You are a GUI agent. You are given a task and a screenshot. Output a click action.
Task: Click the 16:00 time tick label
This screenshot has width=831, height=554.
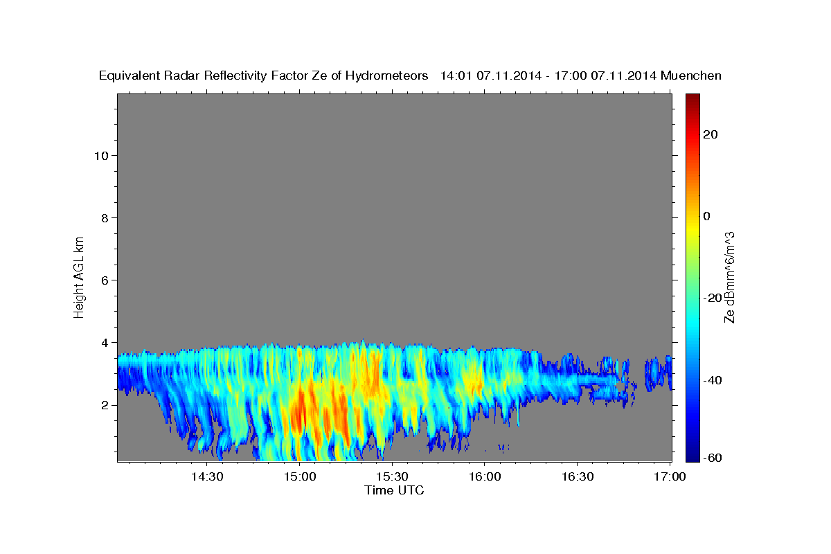[x=485, y=476]
